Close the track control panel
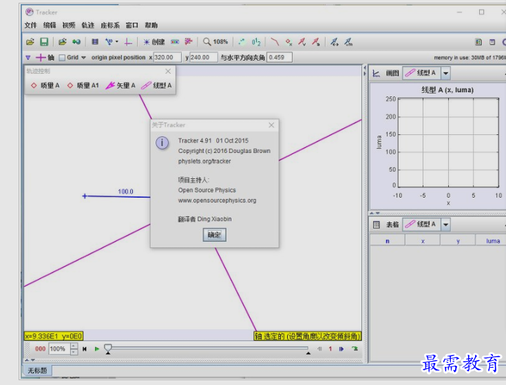This screenshot has width=506, height=385. (168, 71)
